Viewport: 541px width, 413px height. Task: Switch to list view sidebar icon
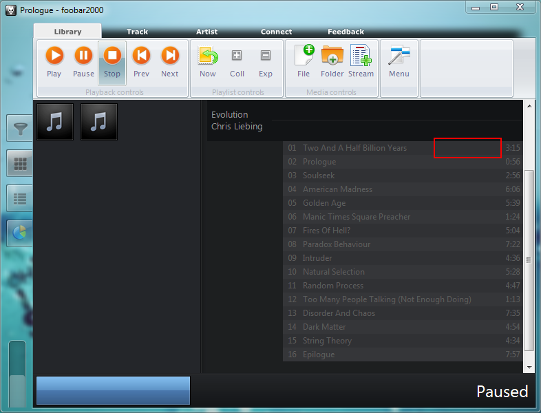pos(20,198)
